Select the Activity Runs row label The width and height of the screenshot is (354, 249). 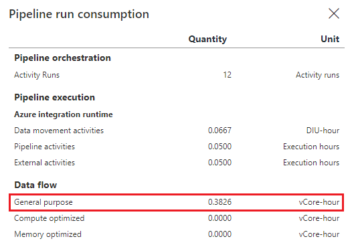pos(37,75)
